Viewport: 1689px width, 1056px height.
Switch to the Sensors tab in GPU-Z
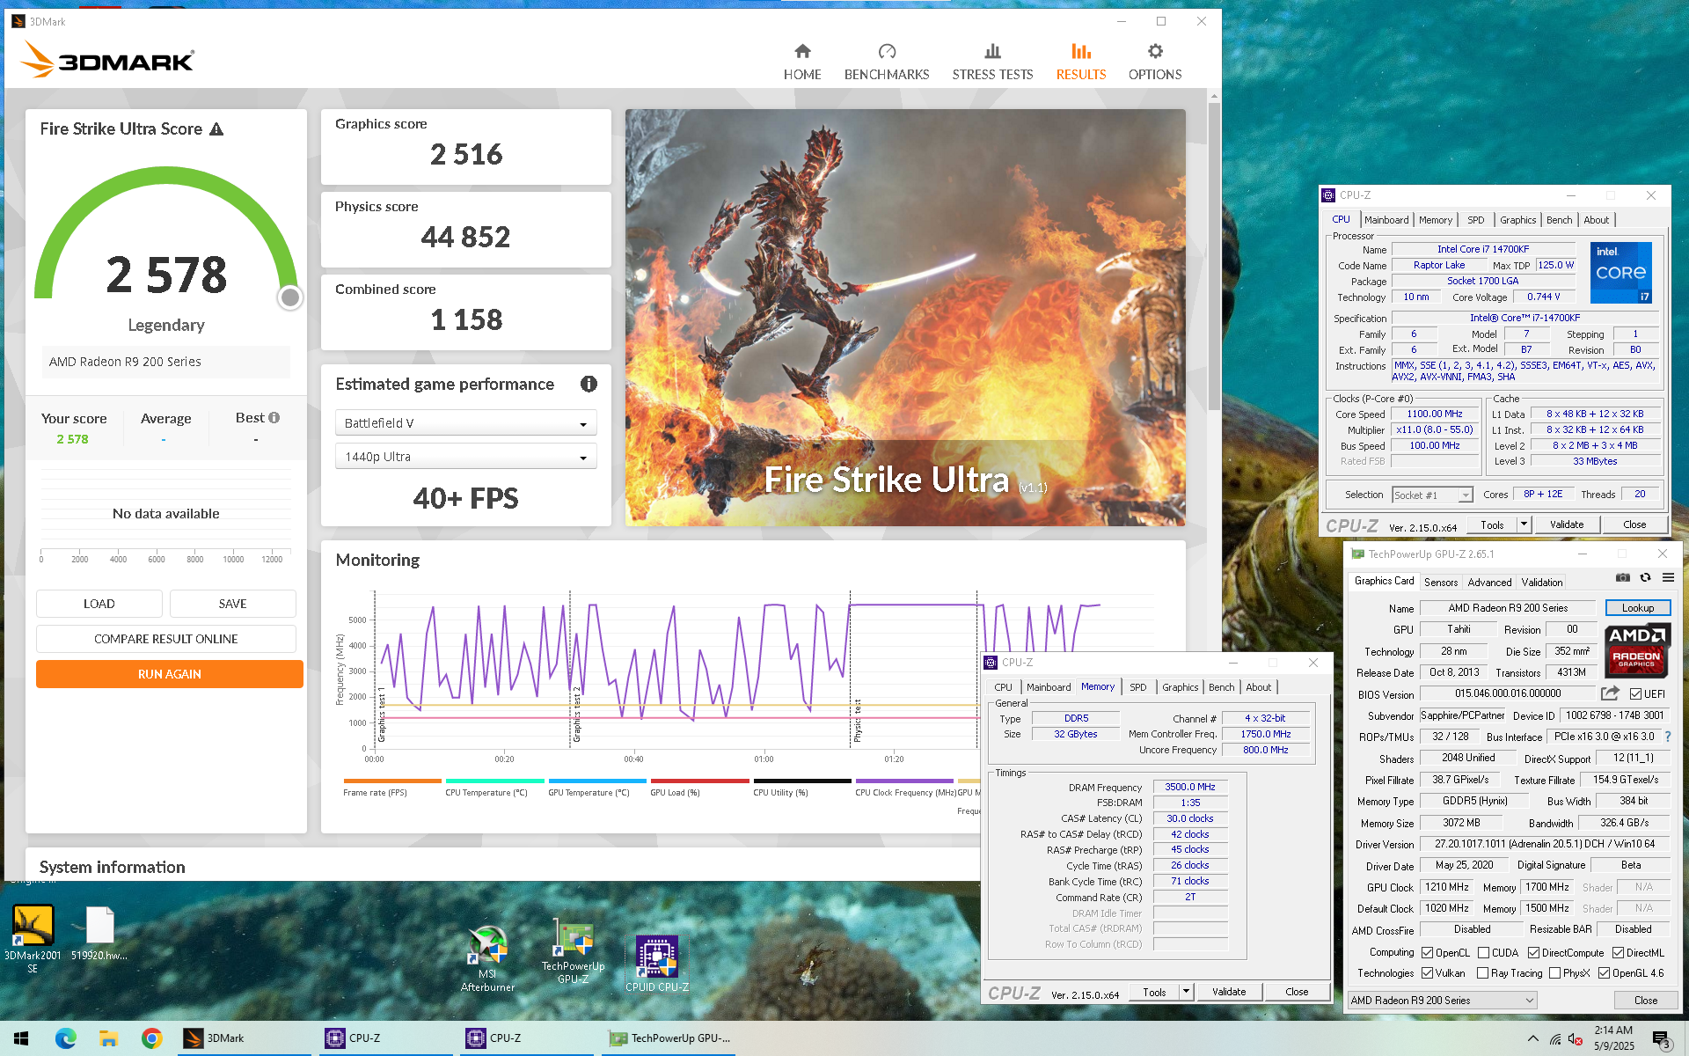(1440, 582)
